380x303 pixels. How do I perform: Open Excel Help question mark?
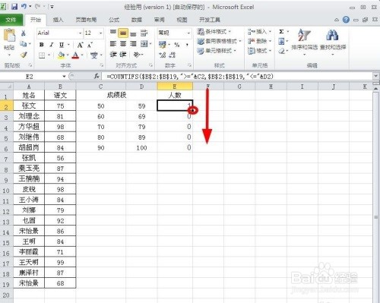click(346, 20)
